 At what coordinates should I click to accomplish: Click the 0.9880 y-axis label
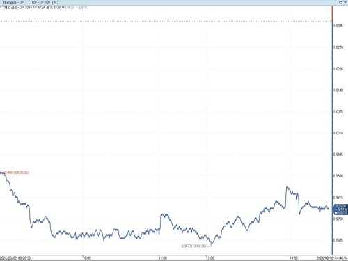click(338, 176)
